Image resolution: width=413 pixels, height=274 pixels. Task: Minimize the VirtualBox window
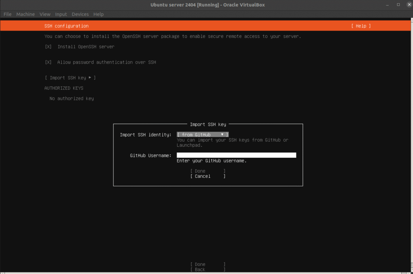pyautogui.click(x=388, y=4)
